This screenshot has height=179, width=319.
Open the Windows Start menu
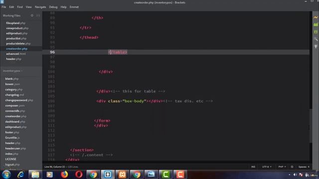click(x=6, y=175)
